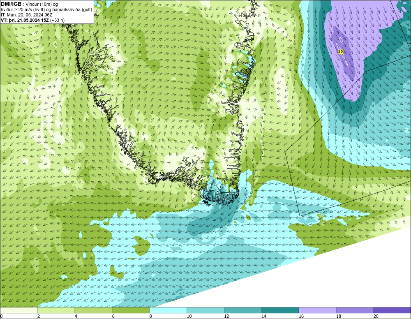Click the 16–18 m/s legend swatch
This screenshot has height=319, width=411.
point(317,310)
